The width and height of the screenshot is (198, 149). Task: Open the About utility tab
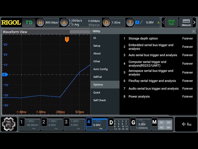coord(105,53)
